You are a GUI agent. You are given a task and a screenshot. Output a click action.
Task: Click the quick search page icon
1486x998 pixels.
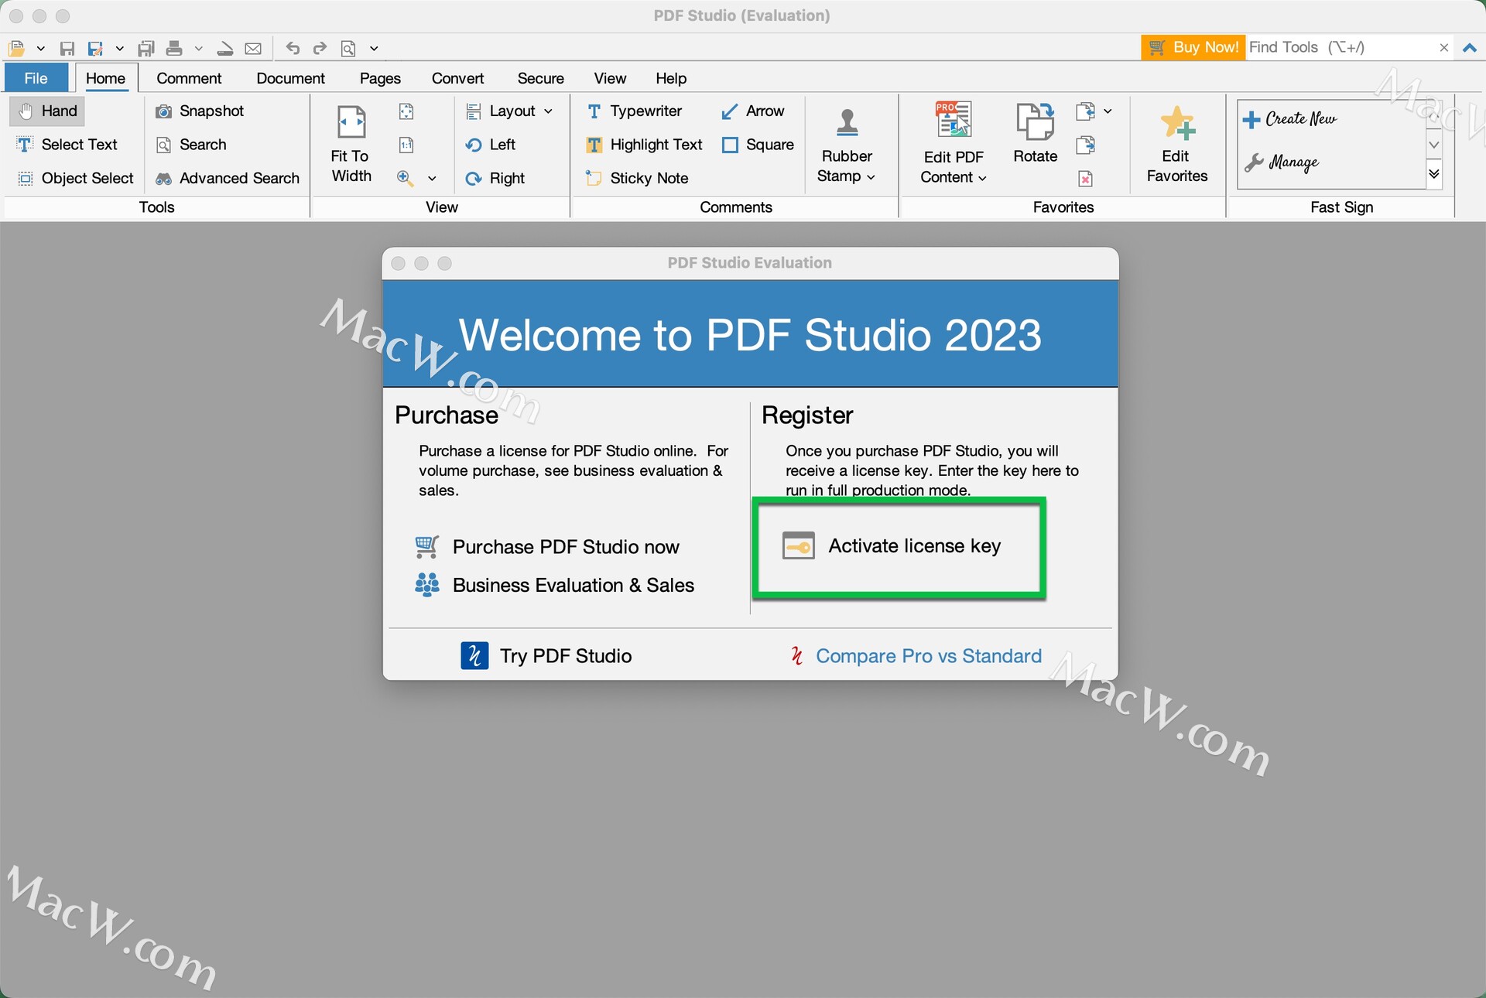349,48
